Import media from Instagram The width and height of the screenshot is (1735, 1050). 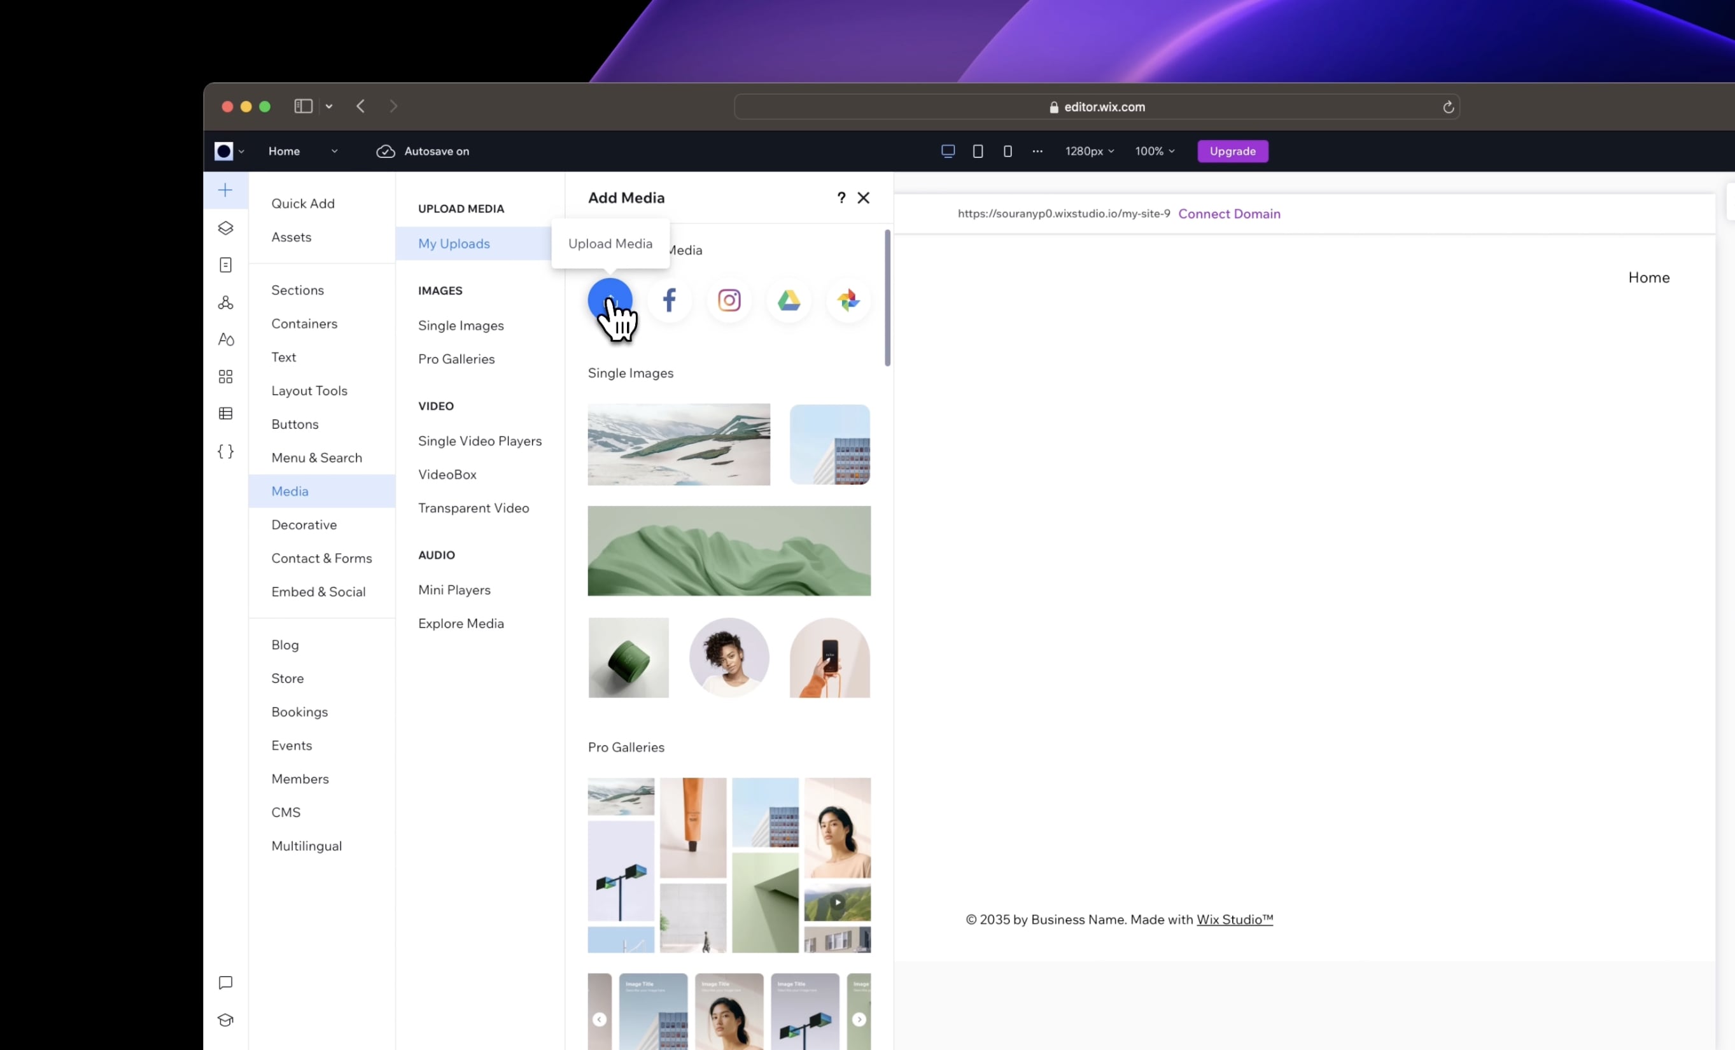click(729, 301)
